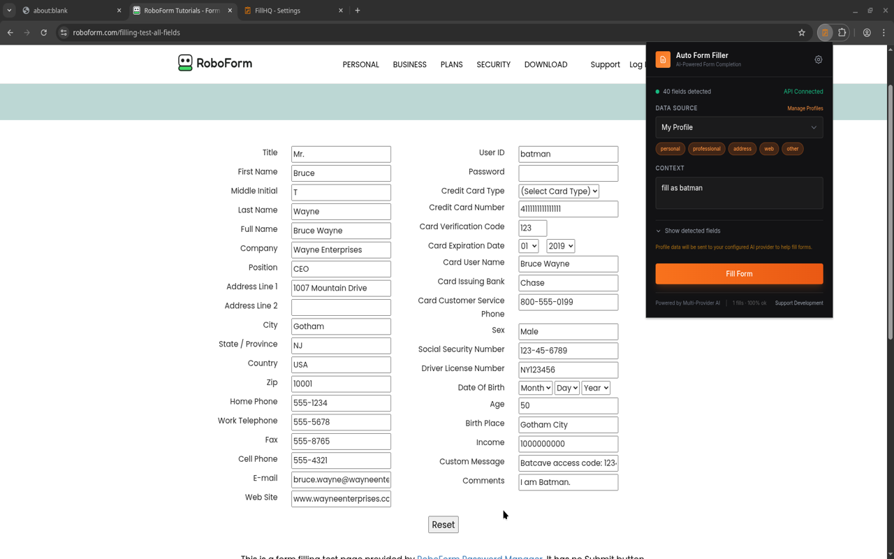894x559 pixels.
Task: Toggle the personal tag chip
Action: tap(670, 149)
